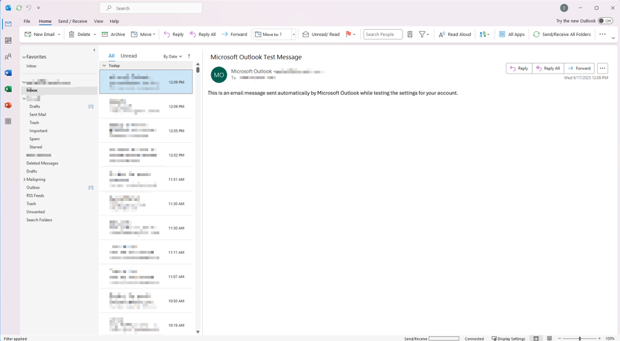Click Reply All in the ribbon
This screenshot has height=341, width=620.
point(202,35)
